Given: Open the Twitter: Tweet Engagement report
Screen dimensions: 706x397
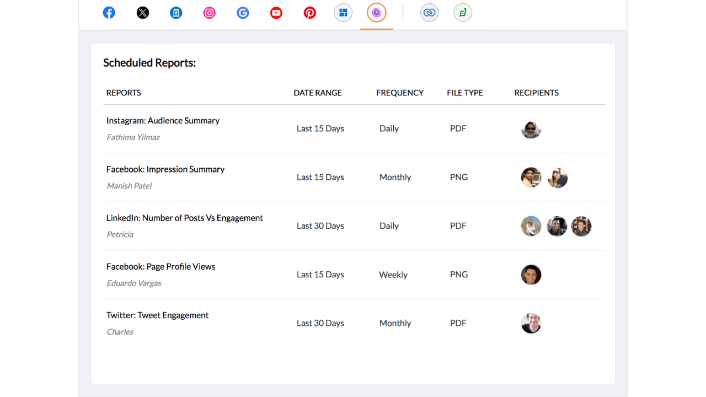Looking at the screenshot, I should click(x=157, y=315).
